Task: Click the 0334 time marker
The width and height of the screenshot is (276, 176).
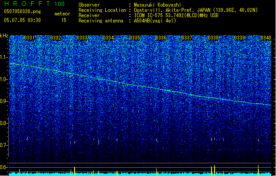Action: pos(108,38)
